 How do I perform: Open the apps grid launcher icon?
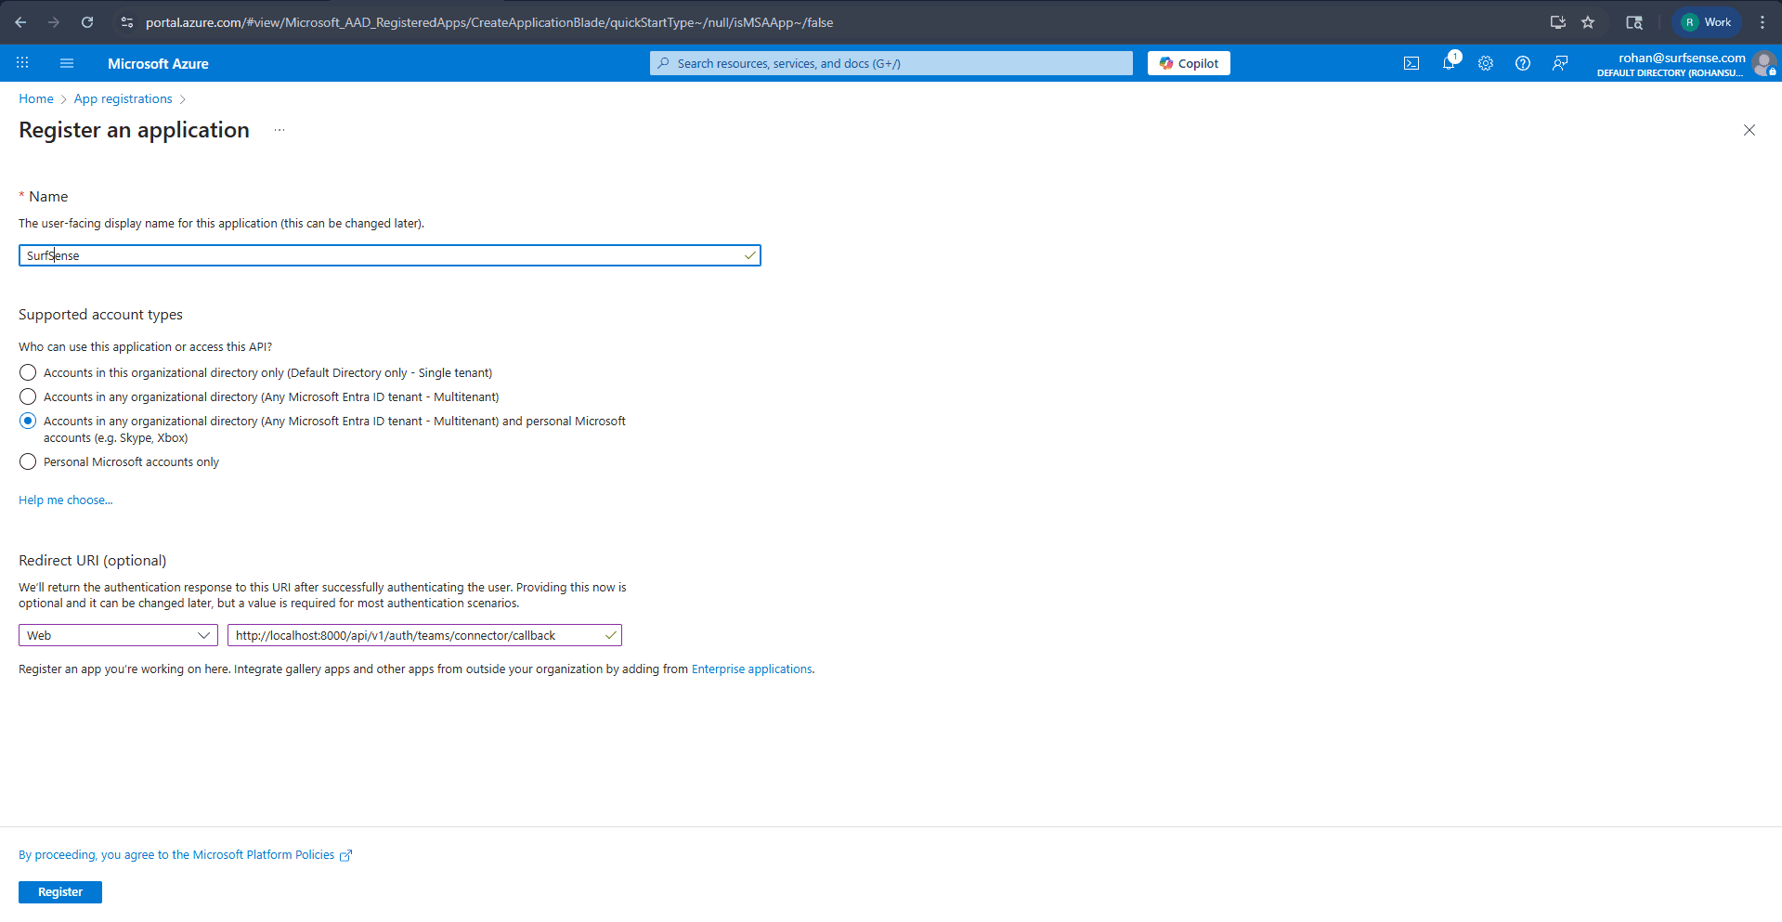coord(22,63)
